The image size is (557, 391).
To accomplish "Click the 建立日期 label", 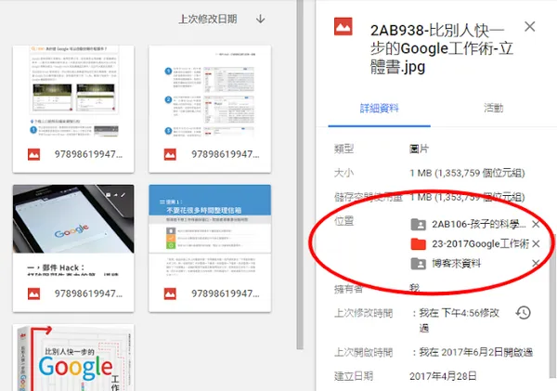I will [354, 376].
